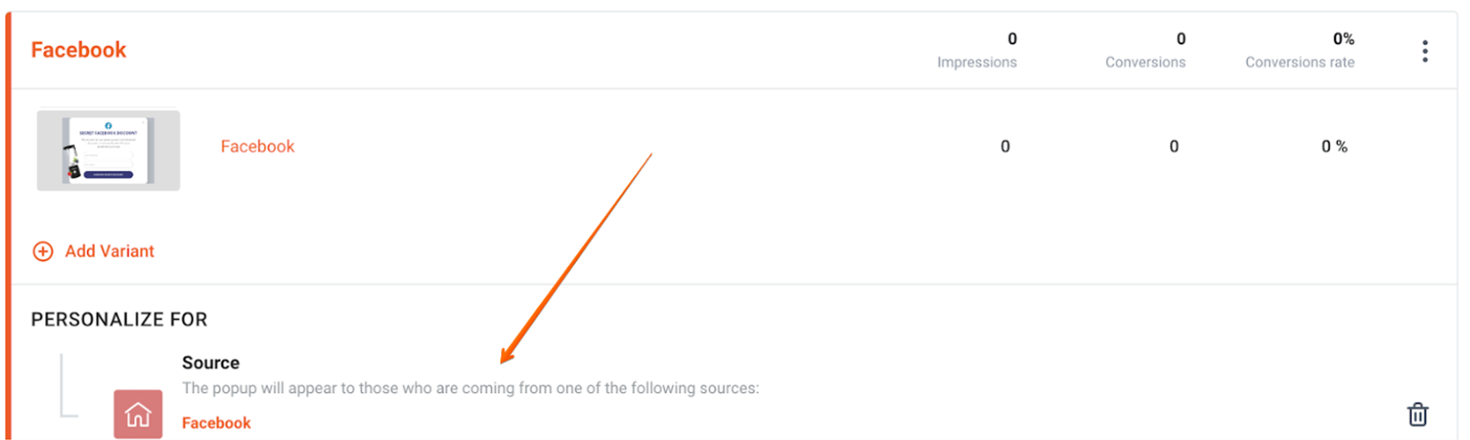Delete the Facebook source using the trash icon
Viewport: 1470px width, 440px height.
[1418, 415]
